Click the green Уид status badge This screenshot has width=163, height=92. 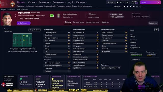click(x=52, y=16)
